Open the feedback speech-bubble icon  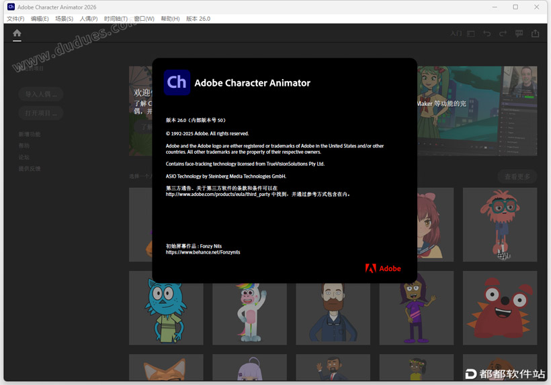(519, 34)
